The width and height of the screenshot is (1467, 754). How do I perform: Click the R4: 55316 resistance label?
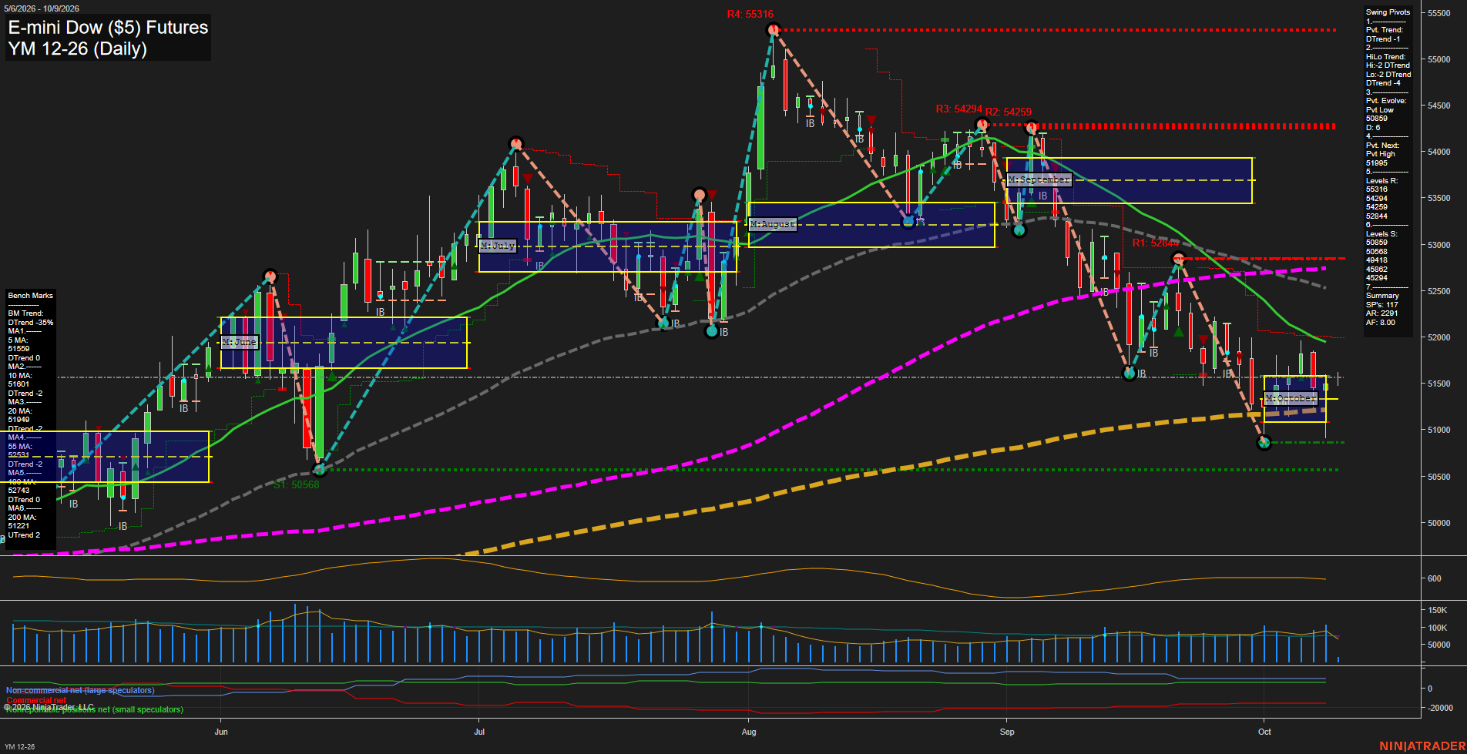[750, 15]
